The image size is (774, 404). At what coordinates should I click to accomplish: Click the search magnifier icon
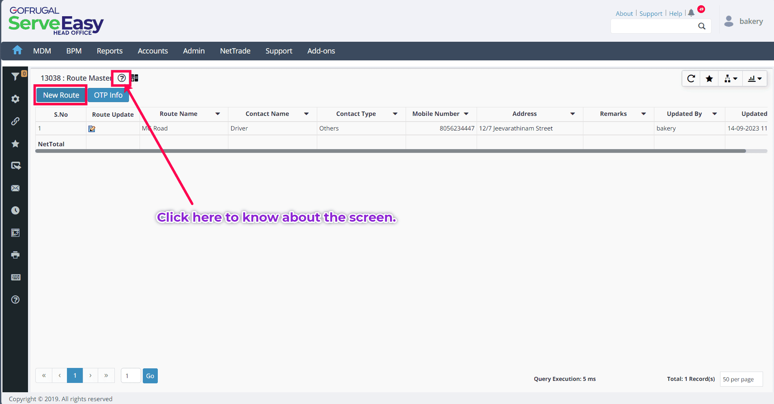702,26
